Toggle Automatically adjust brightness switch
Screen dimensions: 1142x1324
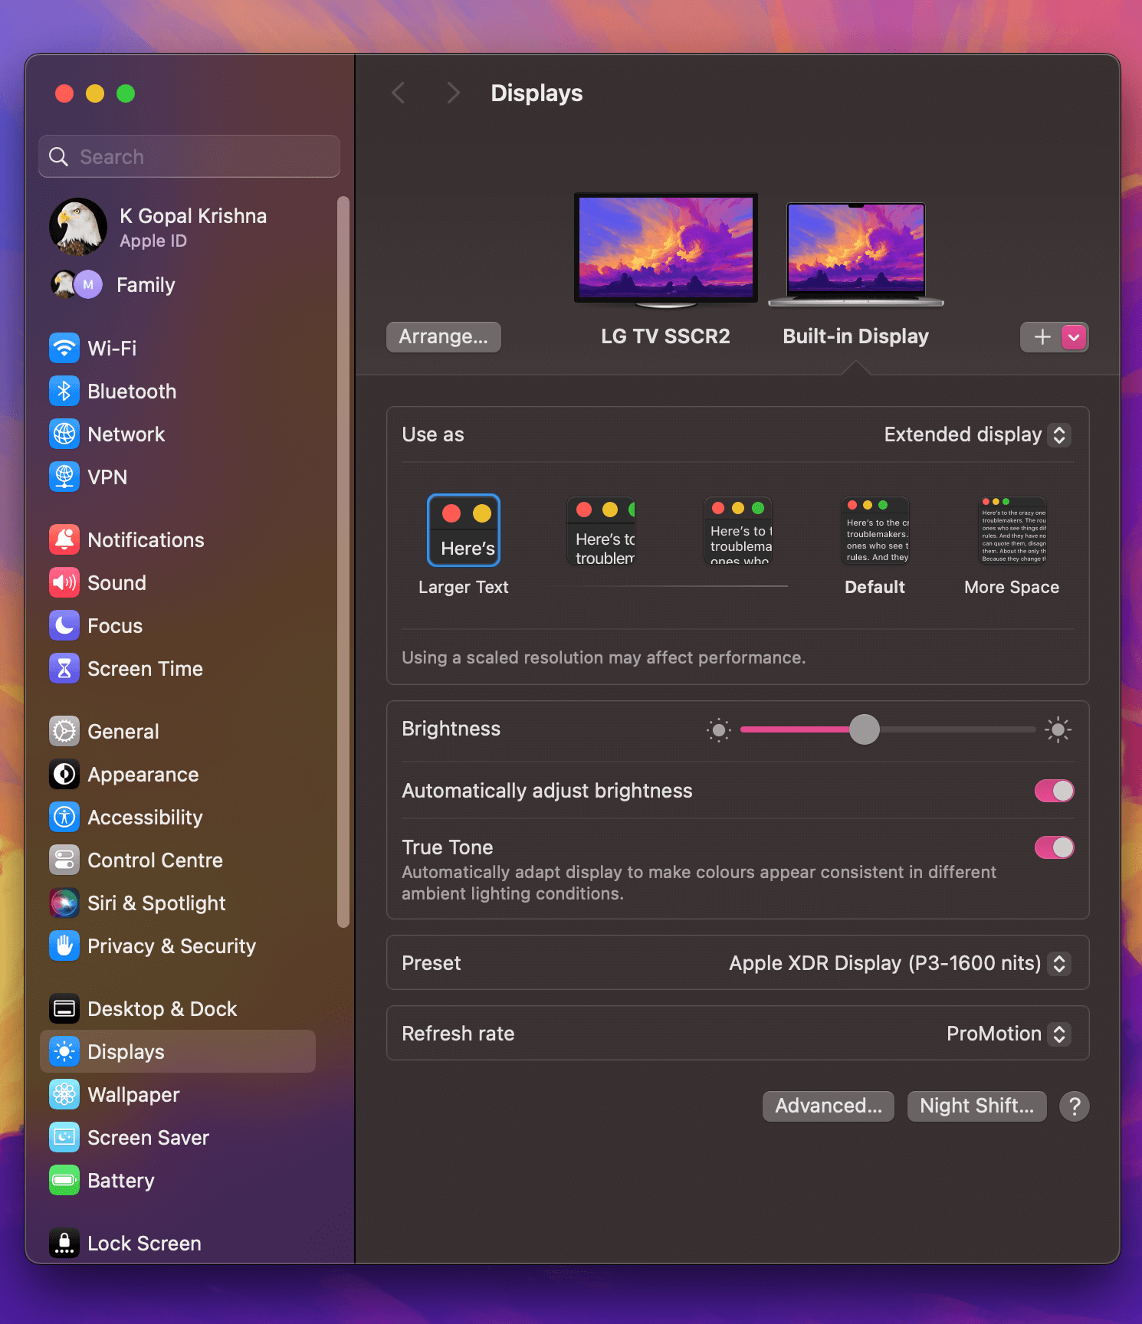(x=1054, y=791)
